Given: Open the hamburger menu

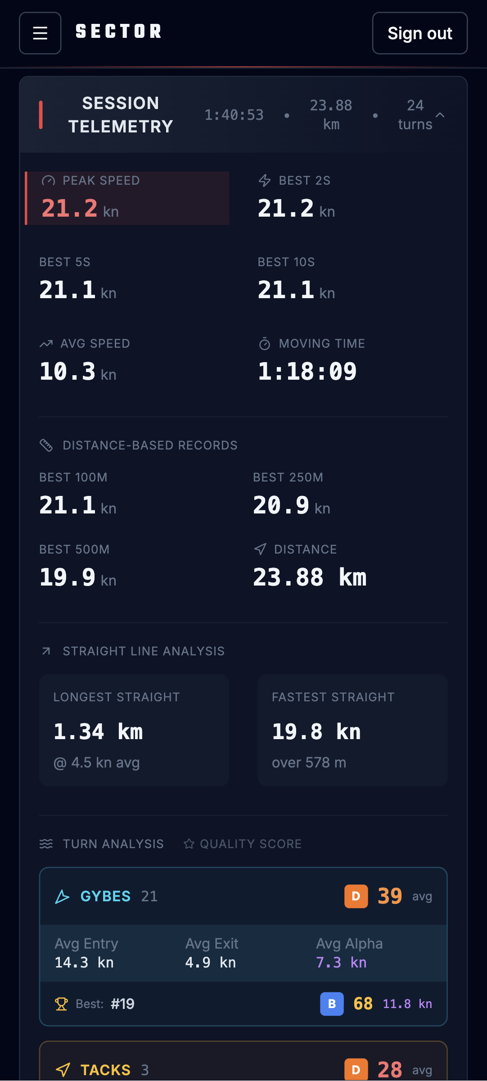Looking at the screenshot, I should point(40,33).
